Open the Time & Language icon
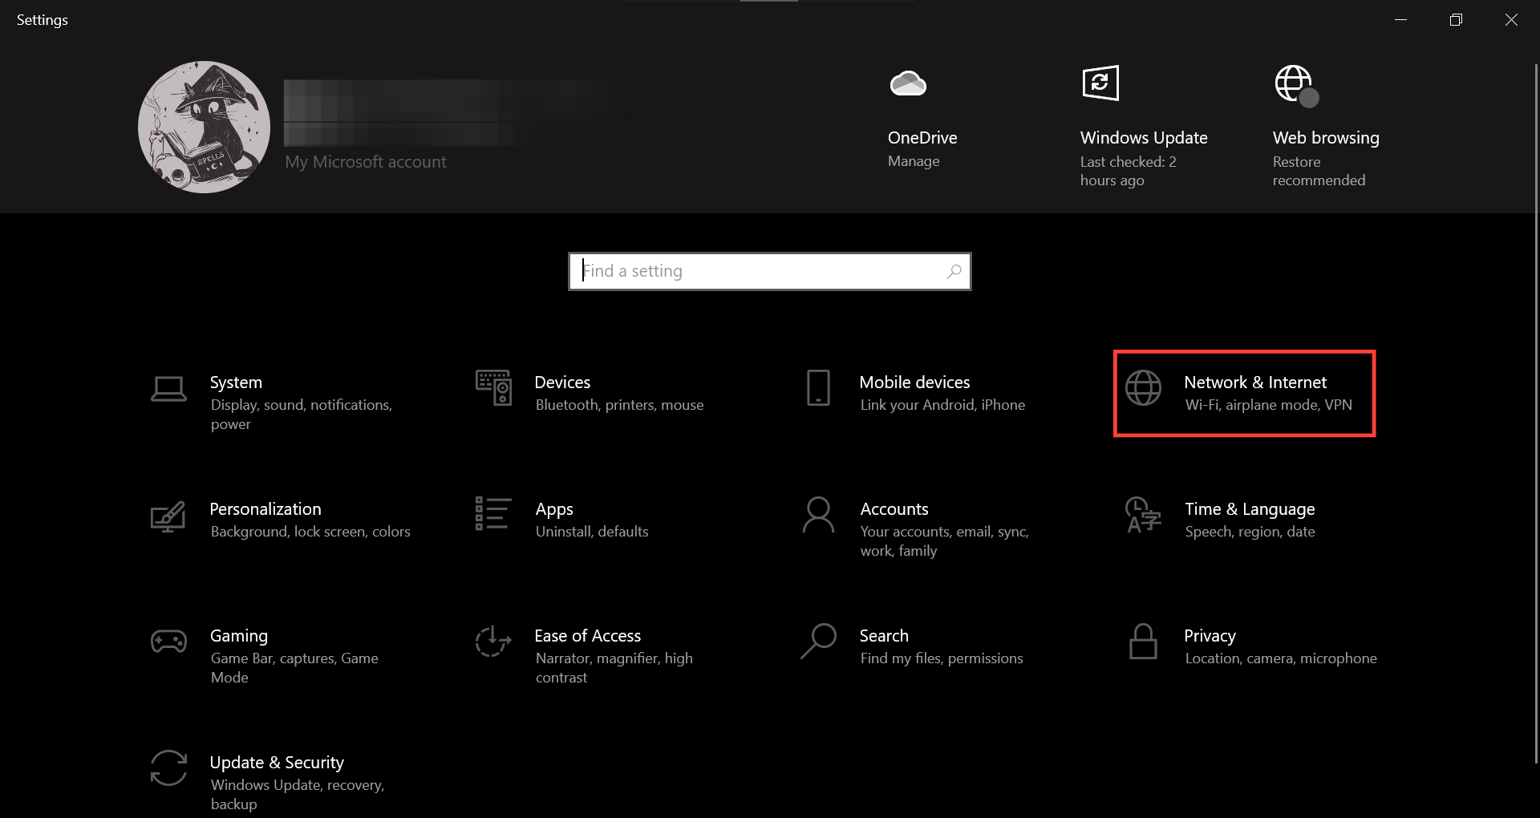 click(1143, 515)
